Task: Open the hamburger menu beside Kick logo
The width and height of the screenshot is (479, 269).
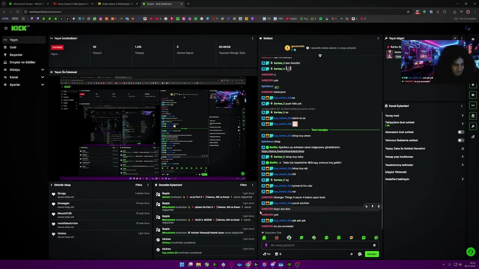Action: coord(6,28)
